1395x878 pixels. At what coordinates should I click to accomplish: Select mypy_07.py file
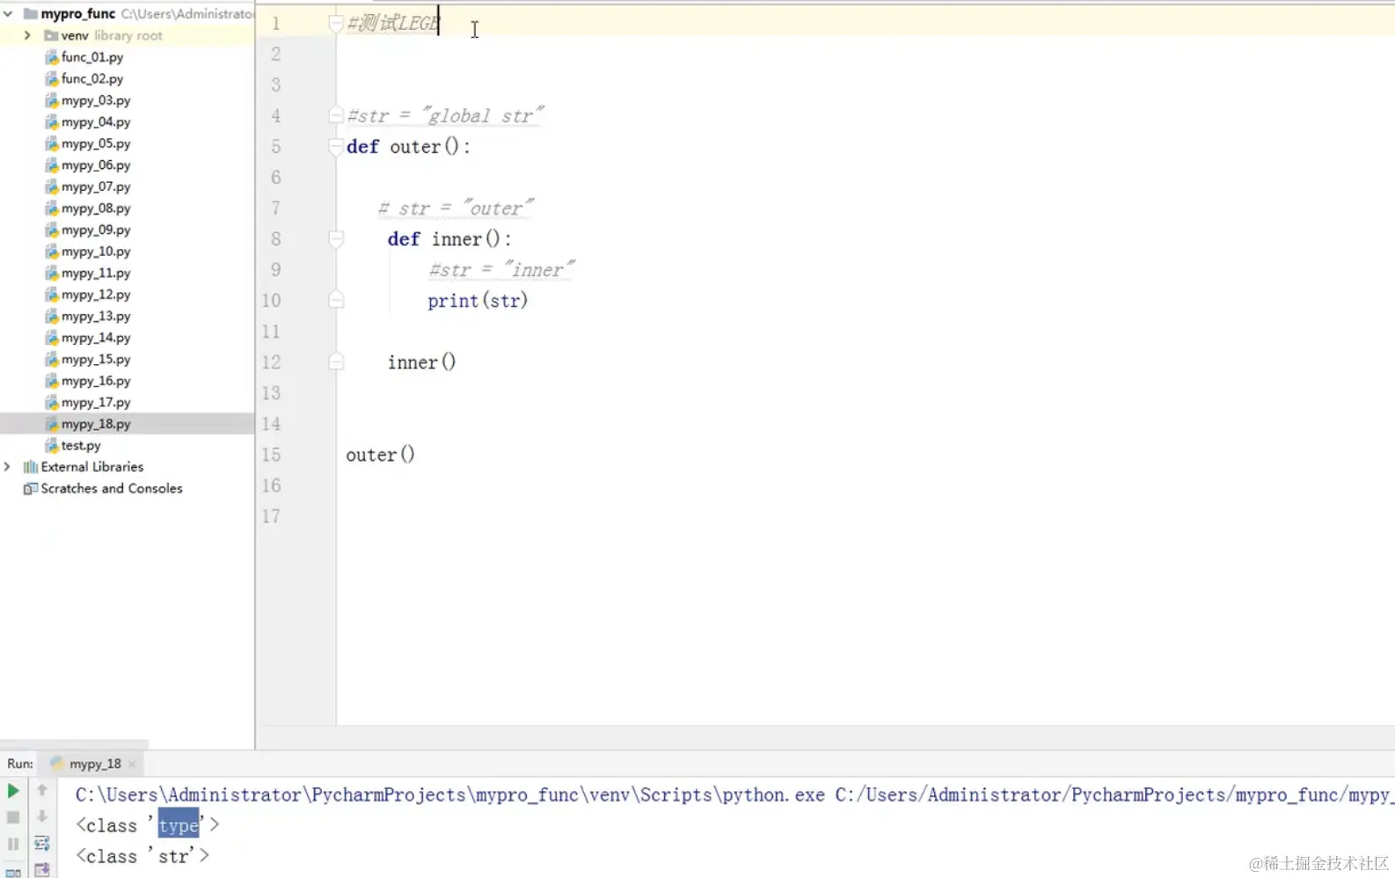(x=95, y=187)
